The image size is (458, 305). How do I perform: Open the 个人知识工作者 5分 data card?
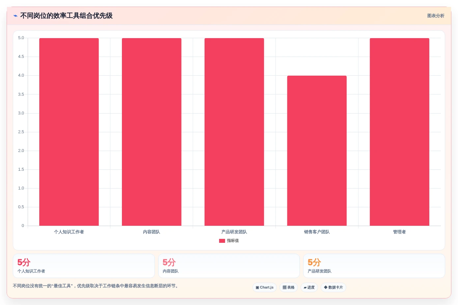point(84,266)
